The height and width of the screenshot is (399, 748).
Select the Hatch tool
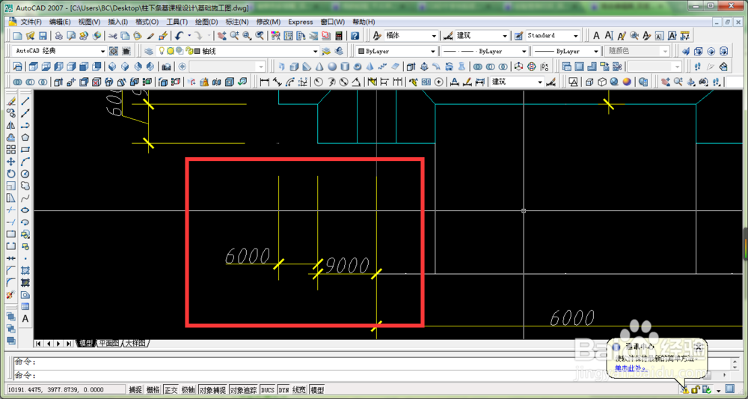point(25,270)
